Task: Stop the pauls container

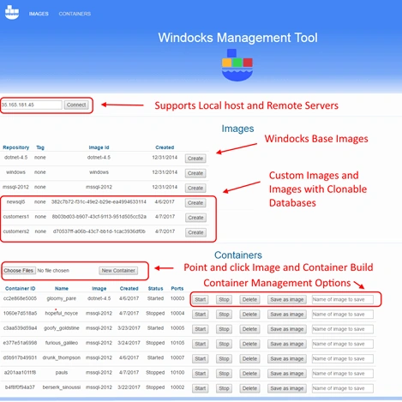Action: click(x=224, y=374)
